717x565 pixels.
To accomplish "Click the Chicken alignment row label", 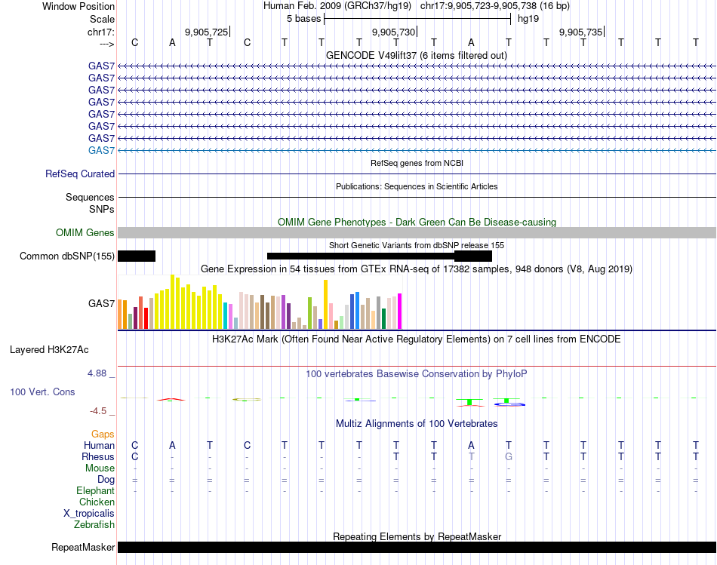I will coord(97,502).
